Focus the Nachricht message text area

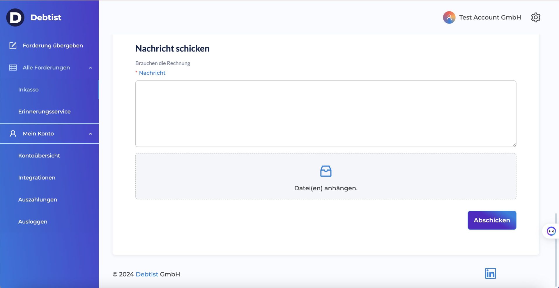point(326,114)
